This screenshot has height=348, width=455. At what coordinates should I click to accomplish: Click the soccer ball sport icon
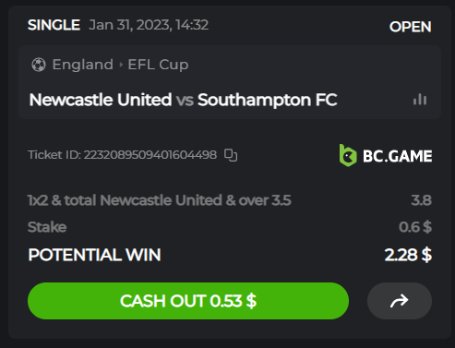coord(39,65)
